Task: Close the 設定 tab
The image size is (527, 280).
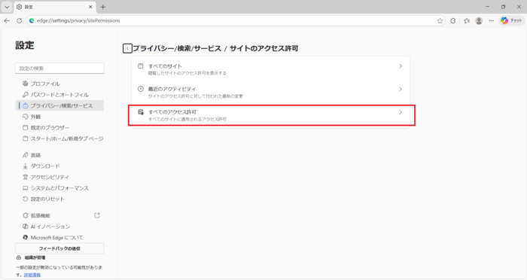Action: tap(90, 7)
